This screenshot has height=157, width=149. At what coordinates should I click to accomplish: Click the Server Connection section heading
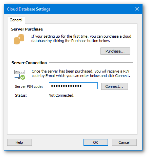29,63
